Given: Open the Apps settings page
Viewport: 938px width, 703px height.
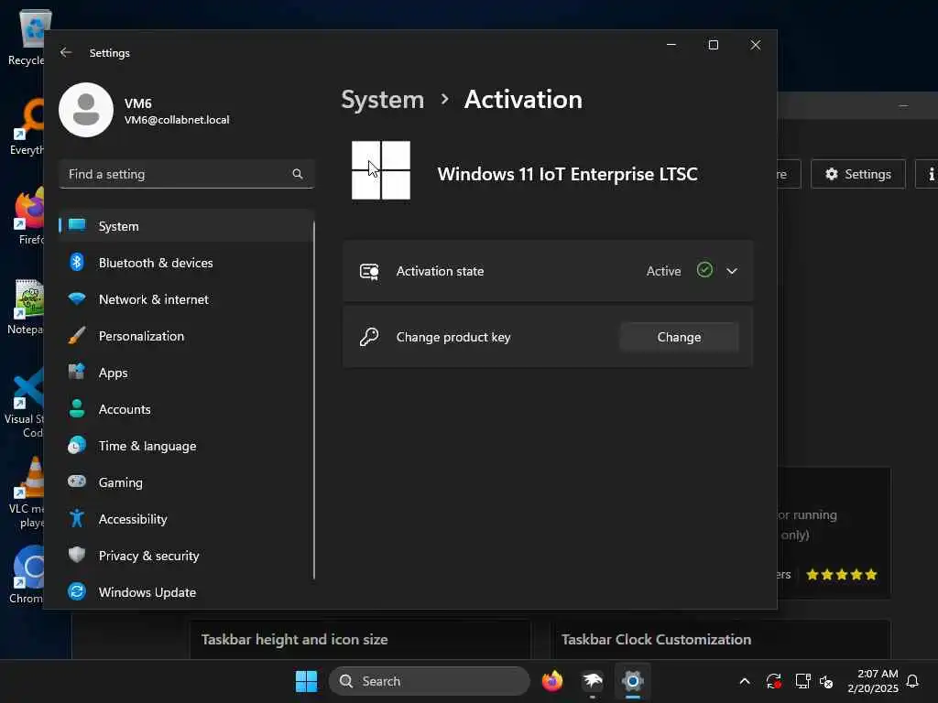Looking at the screenshot, I should tap(187, 373).
